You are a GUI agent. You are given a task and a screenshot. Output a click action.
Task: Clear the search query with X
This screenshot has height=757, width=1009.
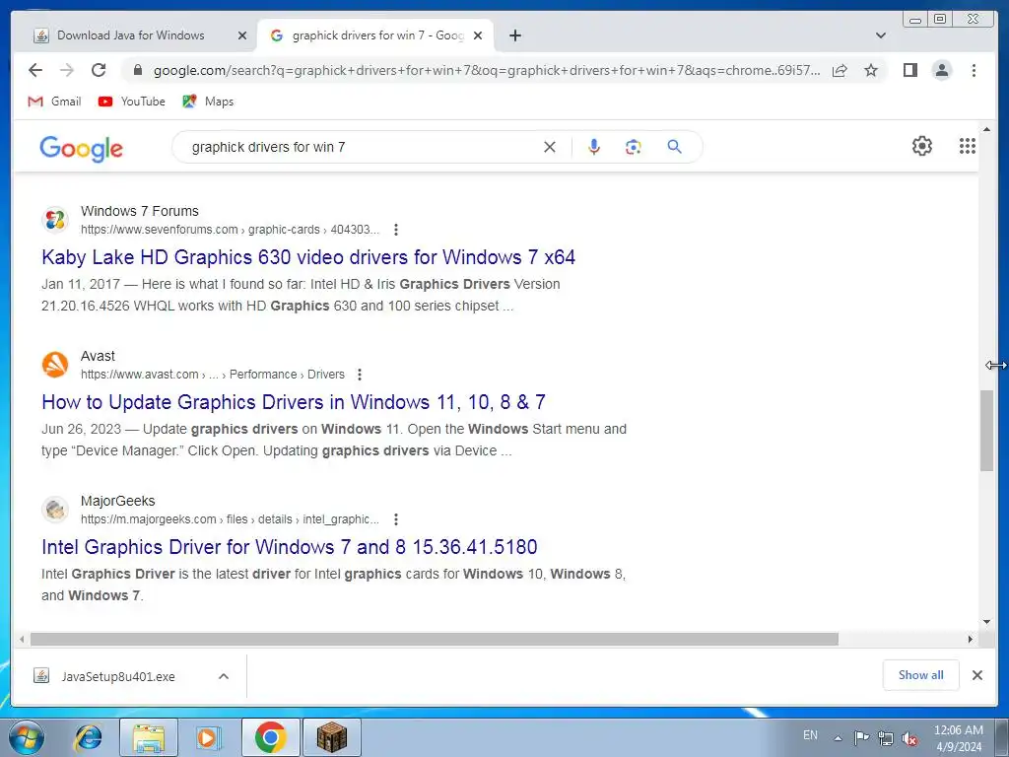point(550,147)
